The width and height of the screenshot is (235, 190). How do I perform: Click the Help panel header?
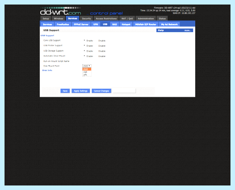pyautogui.click(x=174, y=30)
